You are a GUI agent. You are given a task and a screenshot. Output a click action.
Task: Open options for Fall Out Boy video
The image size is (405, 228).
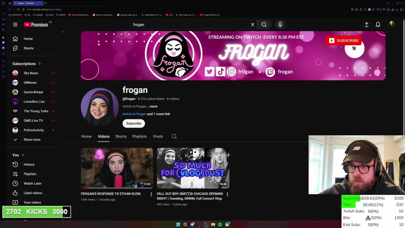pos(227,194)
